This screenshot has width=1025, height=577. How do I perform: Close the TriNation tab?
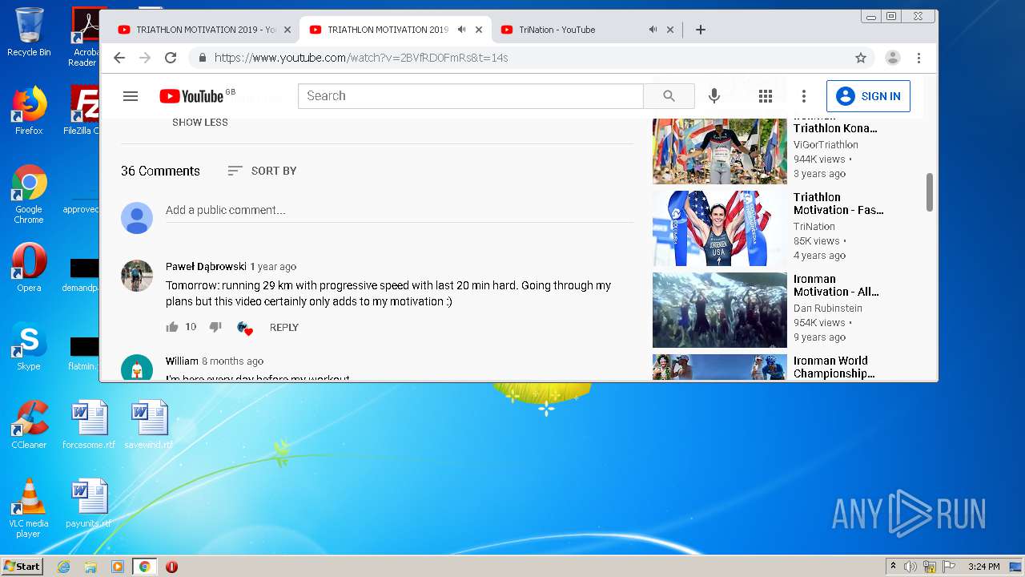click(x=670, y=30)
